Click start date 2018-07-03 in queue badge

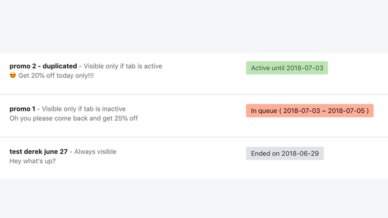(x=302, y=111)
